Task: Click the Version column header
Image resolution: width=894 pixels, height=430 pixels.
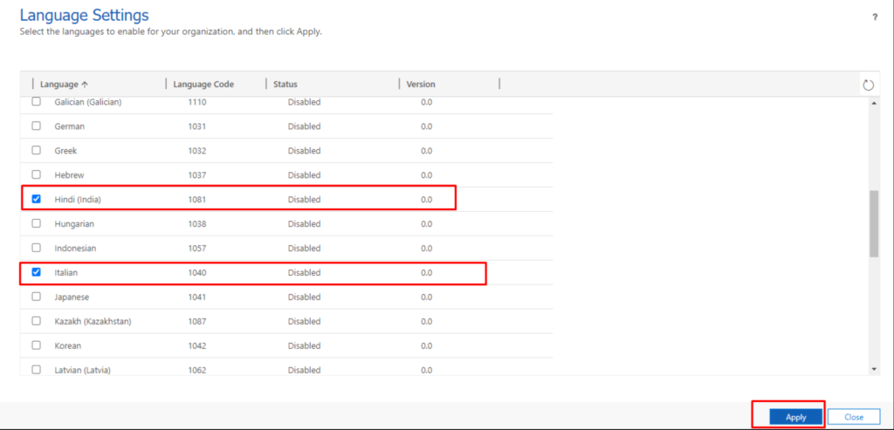Action: (421, 85)
